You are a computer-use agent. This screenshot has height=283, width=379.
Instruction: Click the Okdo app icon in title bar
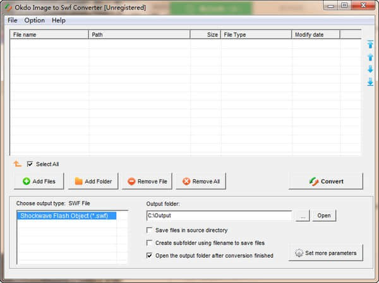point(8,8)
